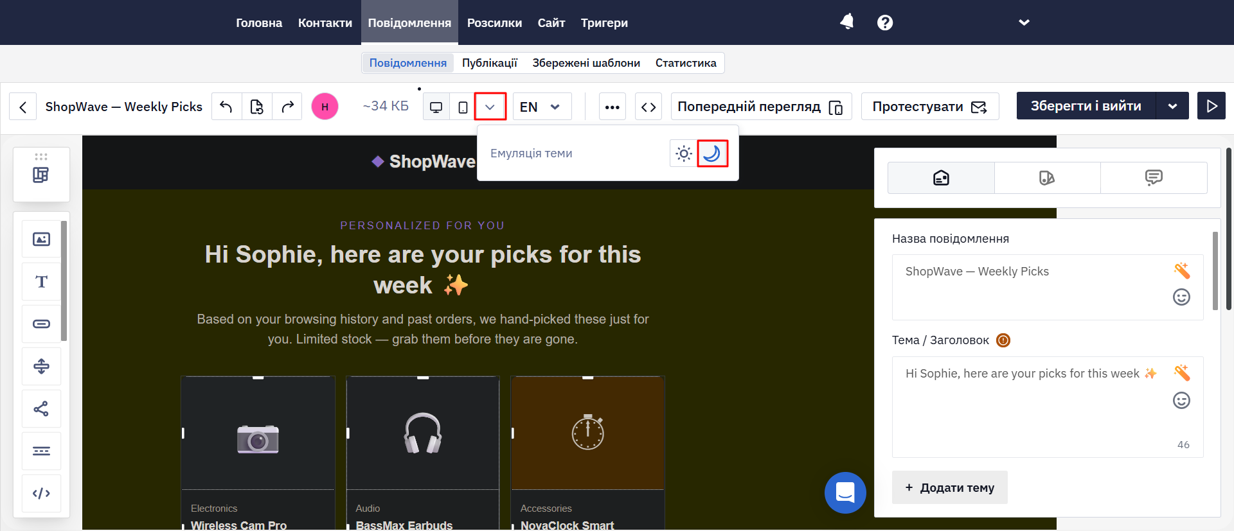Insert emoji into message name
The width and height of the screenshot is (1234, 531).
pos(1181,297)
